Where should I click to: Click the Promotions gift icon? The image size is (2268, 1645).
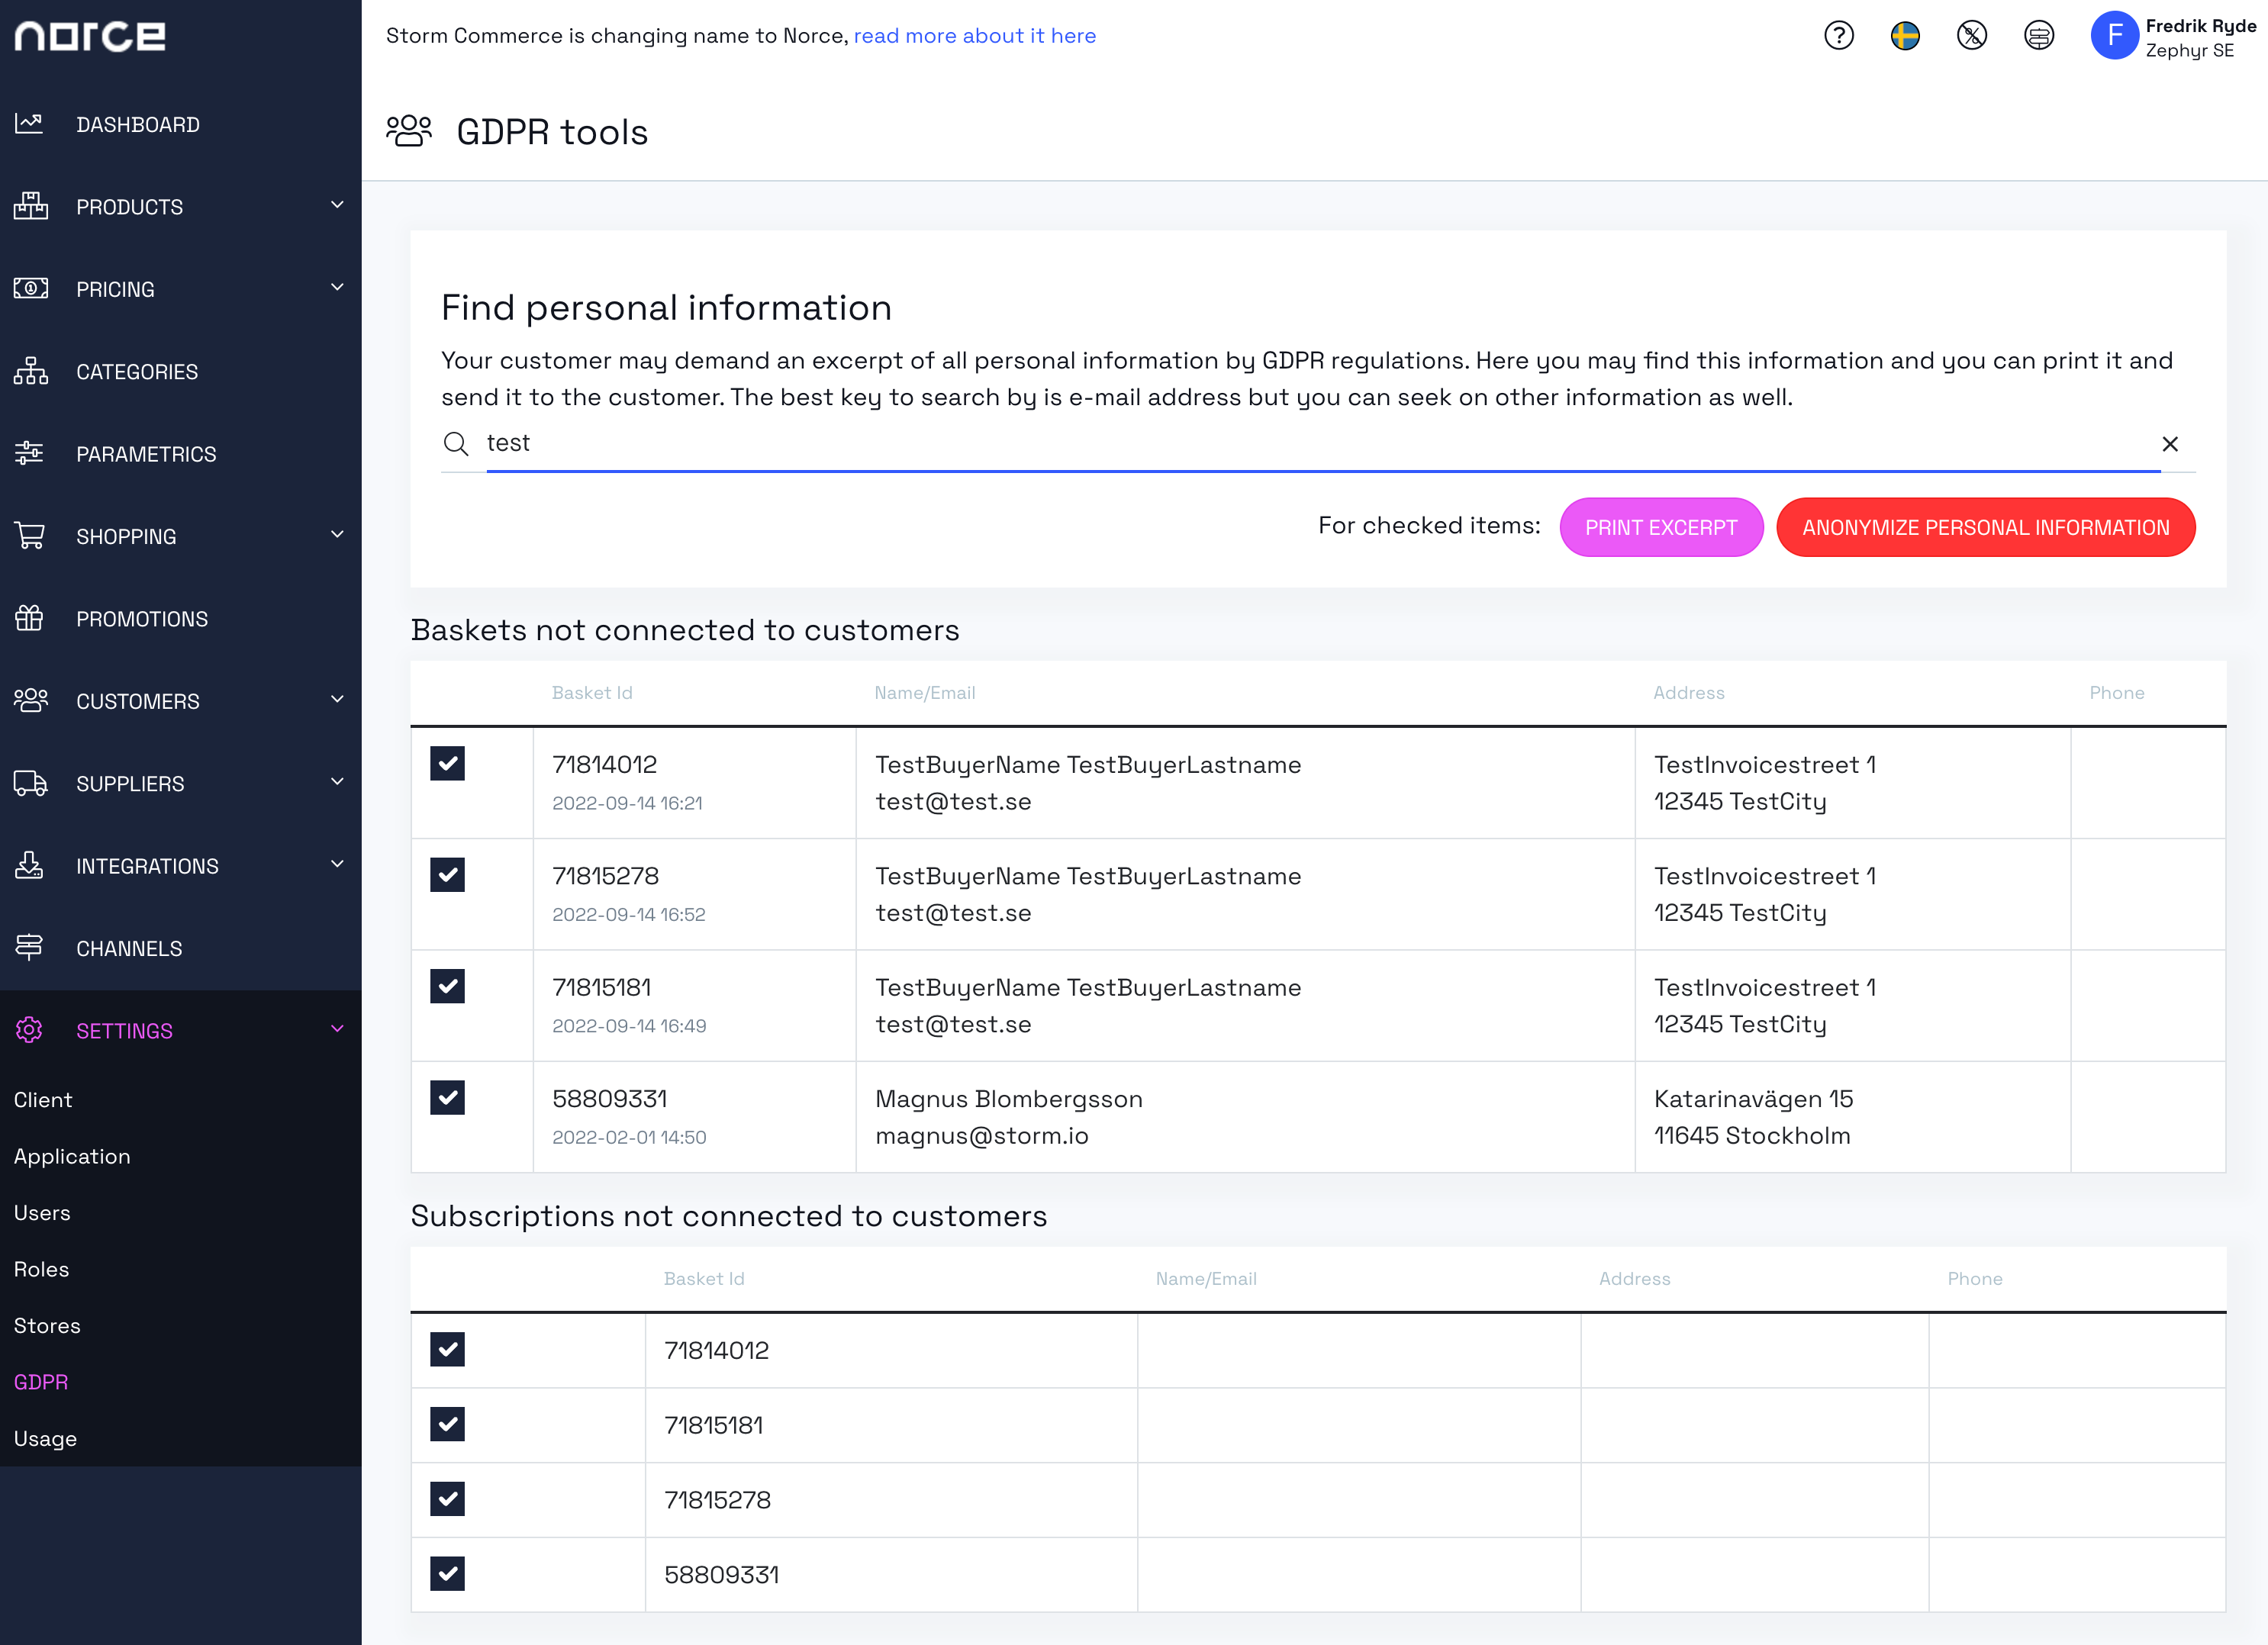[x=29, y=618]
